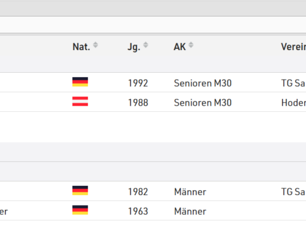Click Männer in the 1963 row

click(x=190, y=212)
